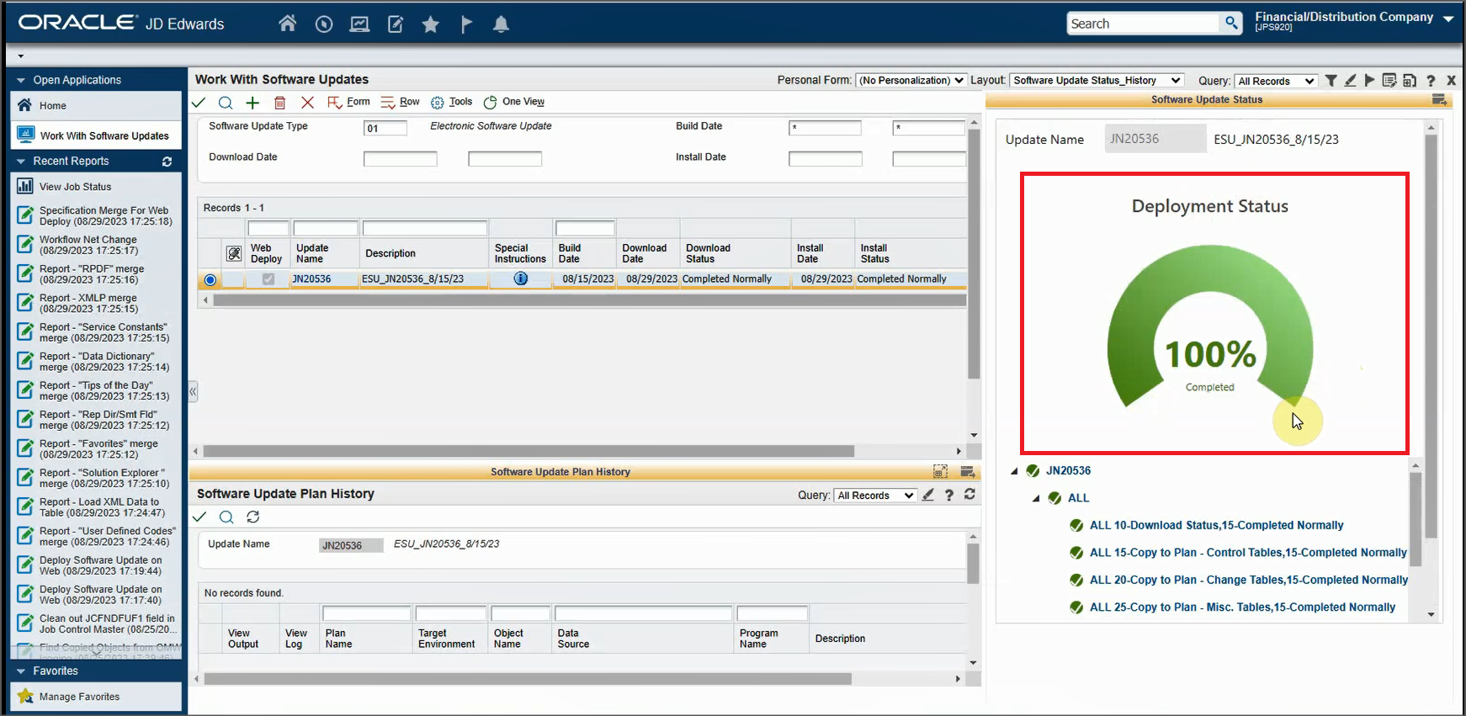The height and width of the screenshot is (716, 1466).
Task: Open the Watchlists chart icon in header
Action: pos(359,24)
